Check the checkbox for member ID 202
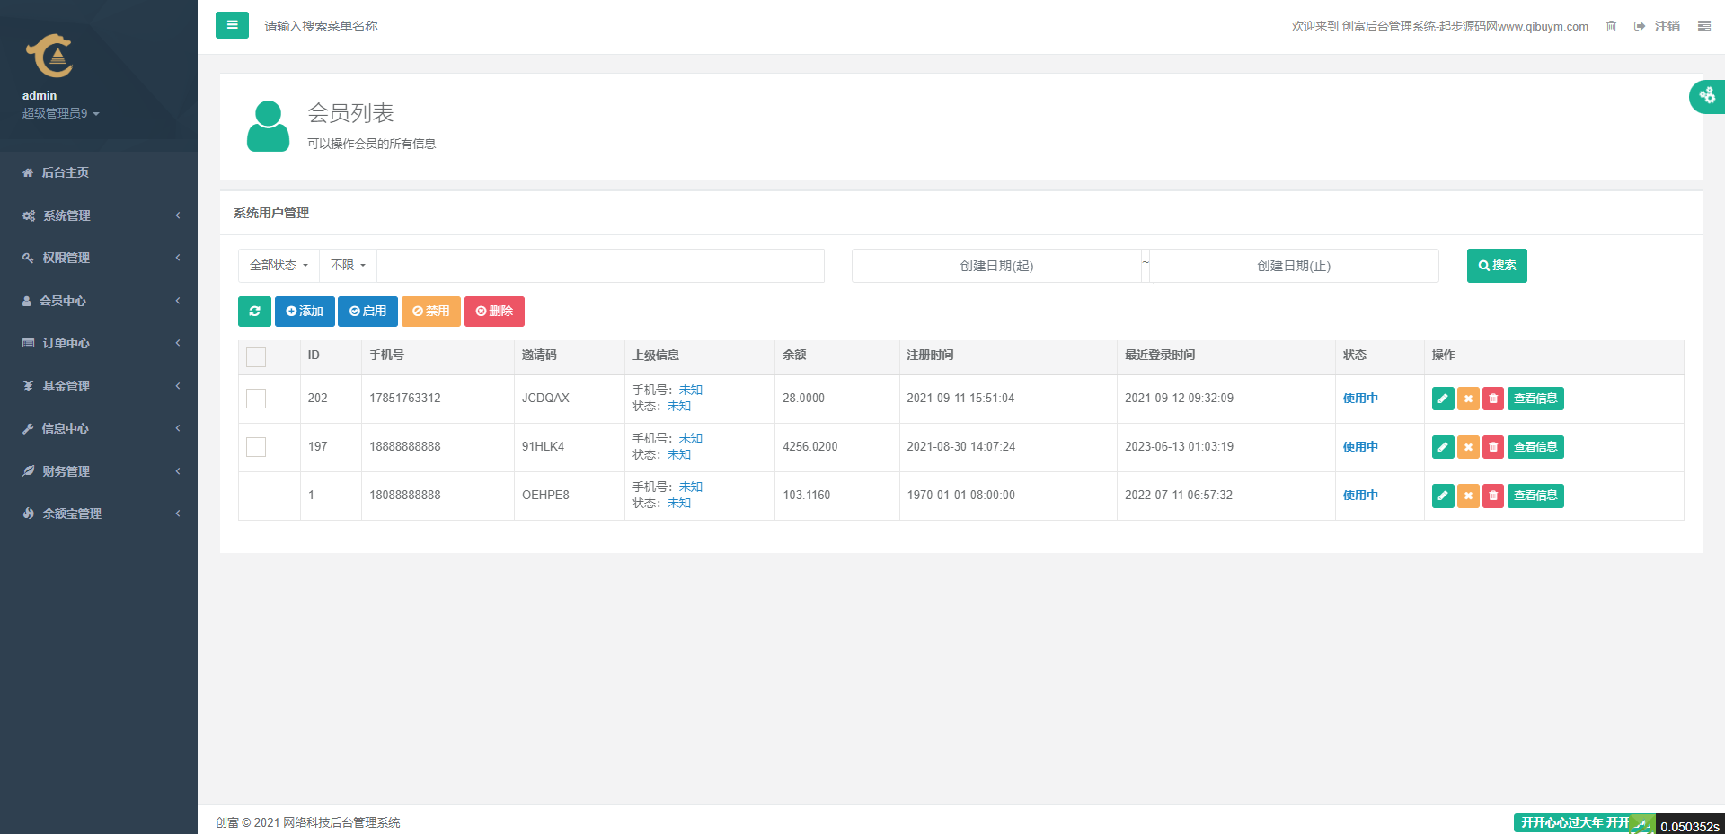Image resolution: width=1725 pixels, height=834 pixels. (256, 399)
